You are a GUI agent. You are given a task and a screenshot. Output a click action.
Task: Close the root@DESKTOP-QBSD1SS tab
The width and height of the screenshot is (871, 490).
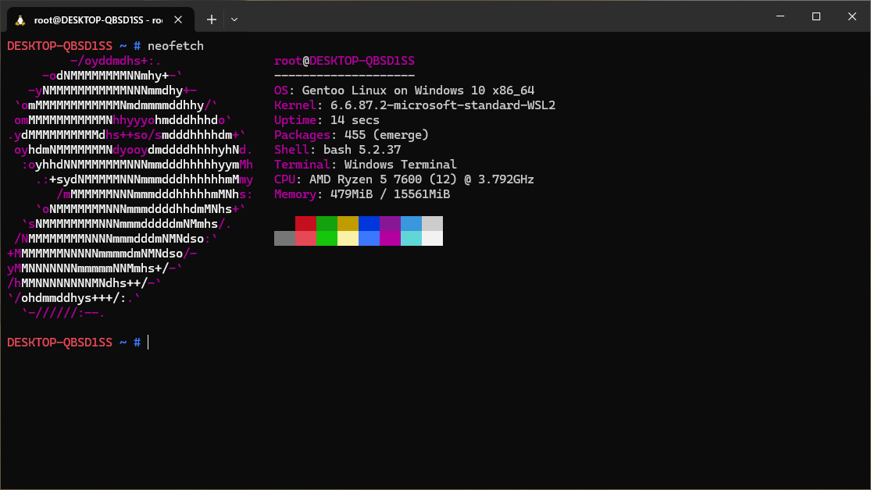(x=178, y=20)
